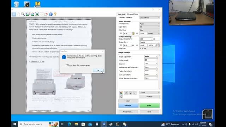Activate the hand pan tool

click(19, 14)
